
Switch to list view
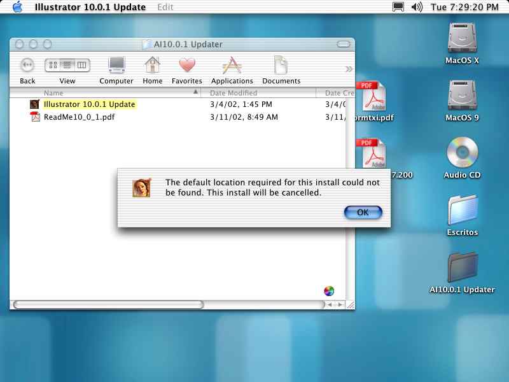point(67,65)
